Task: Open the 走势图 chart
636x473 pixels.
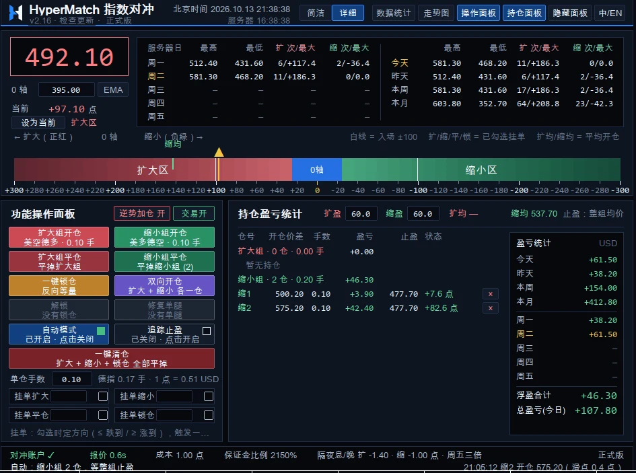Action: click(x=436, y=13)
